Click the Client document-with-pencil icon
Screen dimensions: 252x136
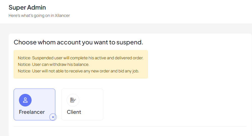coord(73,100)
